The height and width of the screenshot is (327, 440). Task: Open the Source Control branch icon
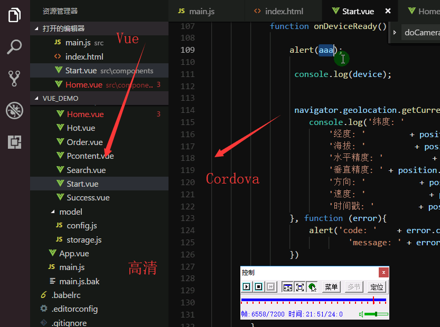14,79
